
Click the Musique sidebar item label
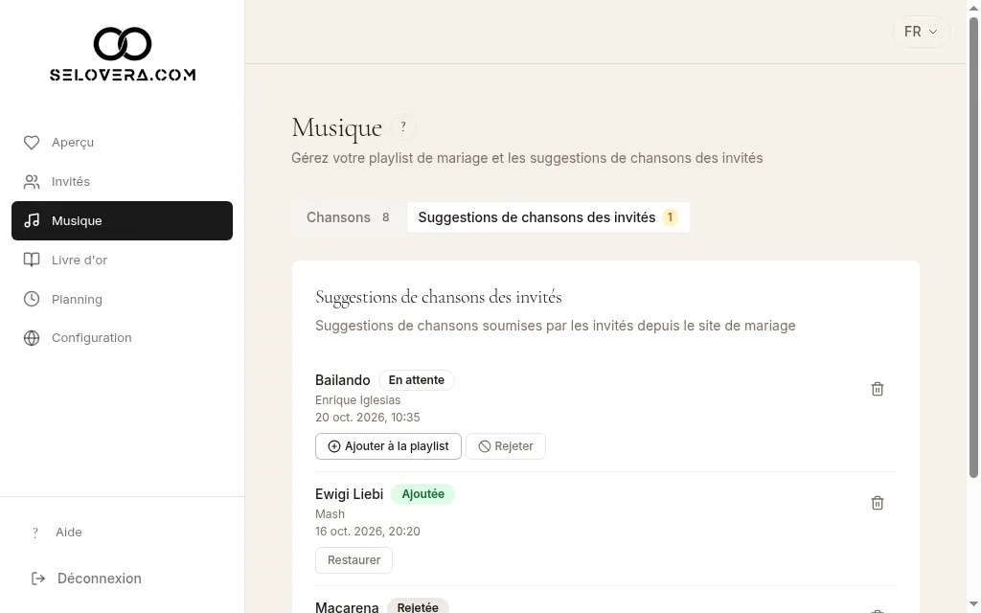[x=77, y=221]
